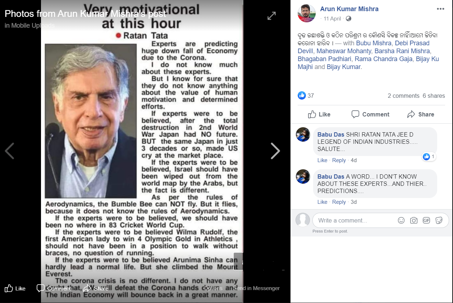This screenshot has height=303, width=453.
Task: Open Arun Kumar Mishra's profile picture
Action: pos(307,13)
